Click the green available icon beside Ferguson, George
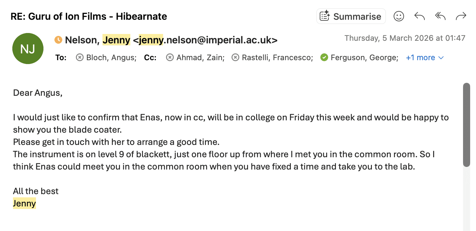This screenshot has width=476, height=231. (324, 58)
